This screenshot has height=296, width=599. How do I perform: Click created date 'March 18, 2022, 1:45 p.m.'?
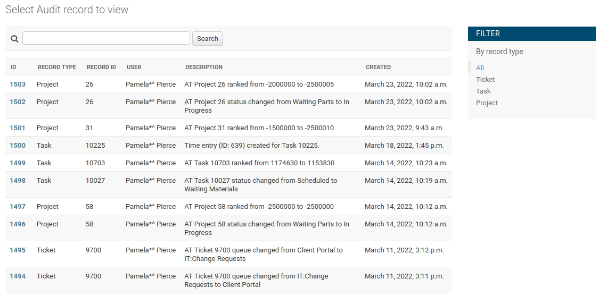(x=404, y=145)
